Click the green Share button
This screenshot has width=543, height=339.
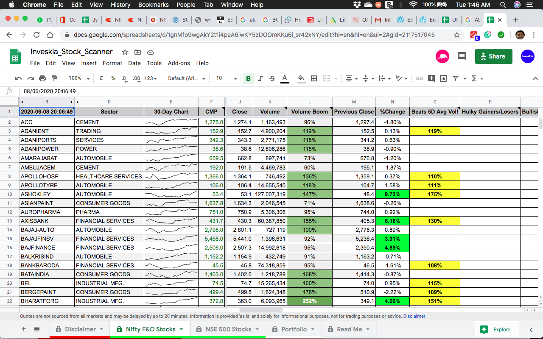pos(493,56)
